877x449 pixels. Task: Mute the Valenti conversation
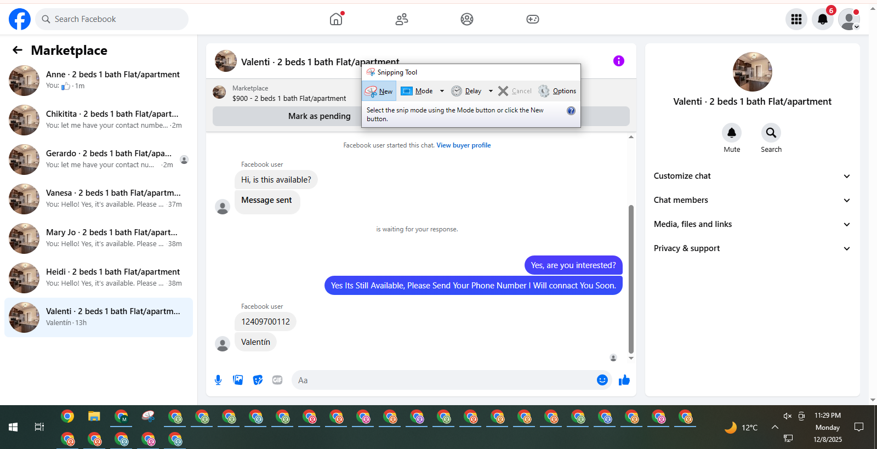coord(732,133)
